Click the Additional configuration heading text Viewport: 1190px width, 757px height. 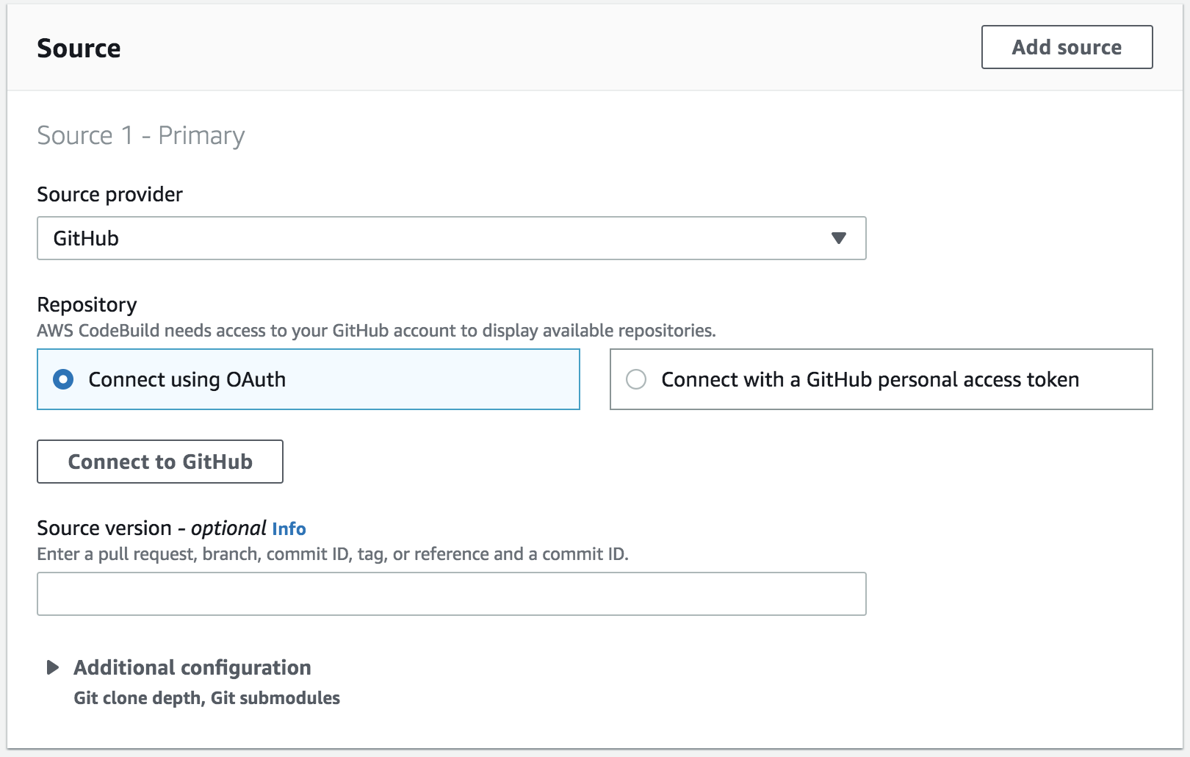(x=192, y=667)
